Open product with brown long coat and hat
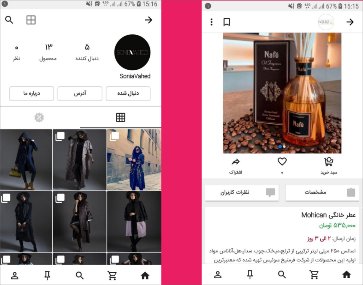This screenshot has width=363, height=285. (x=79, y=221)
